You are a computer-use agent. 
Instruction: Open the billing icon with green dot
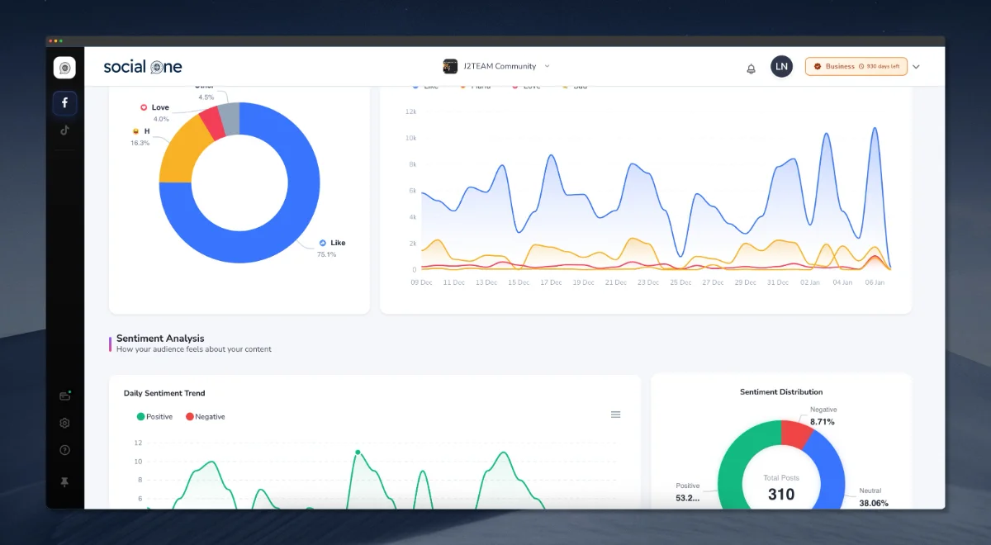click(64, 396)
